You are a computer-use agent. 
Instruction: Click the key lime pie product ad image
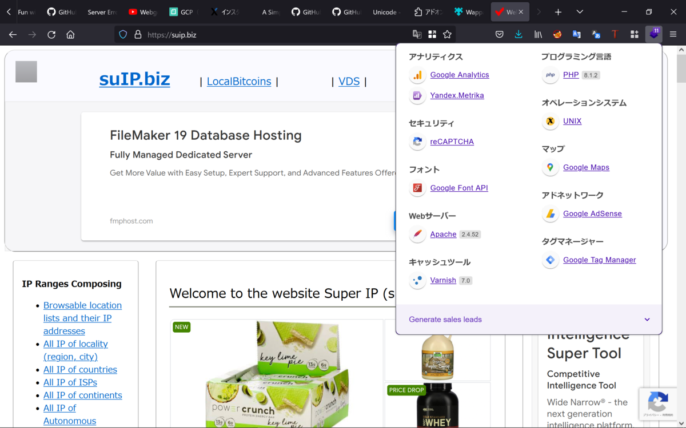coord(277,374)
